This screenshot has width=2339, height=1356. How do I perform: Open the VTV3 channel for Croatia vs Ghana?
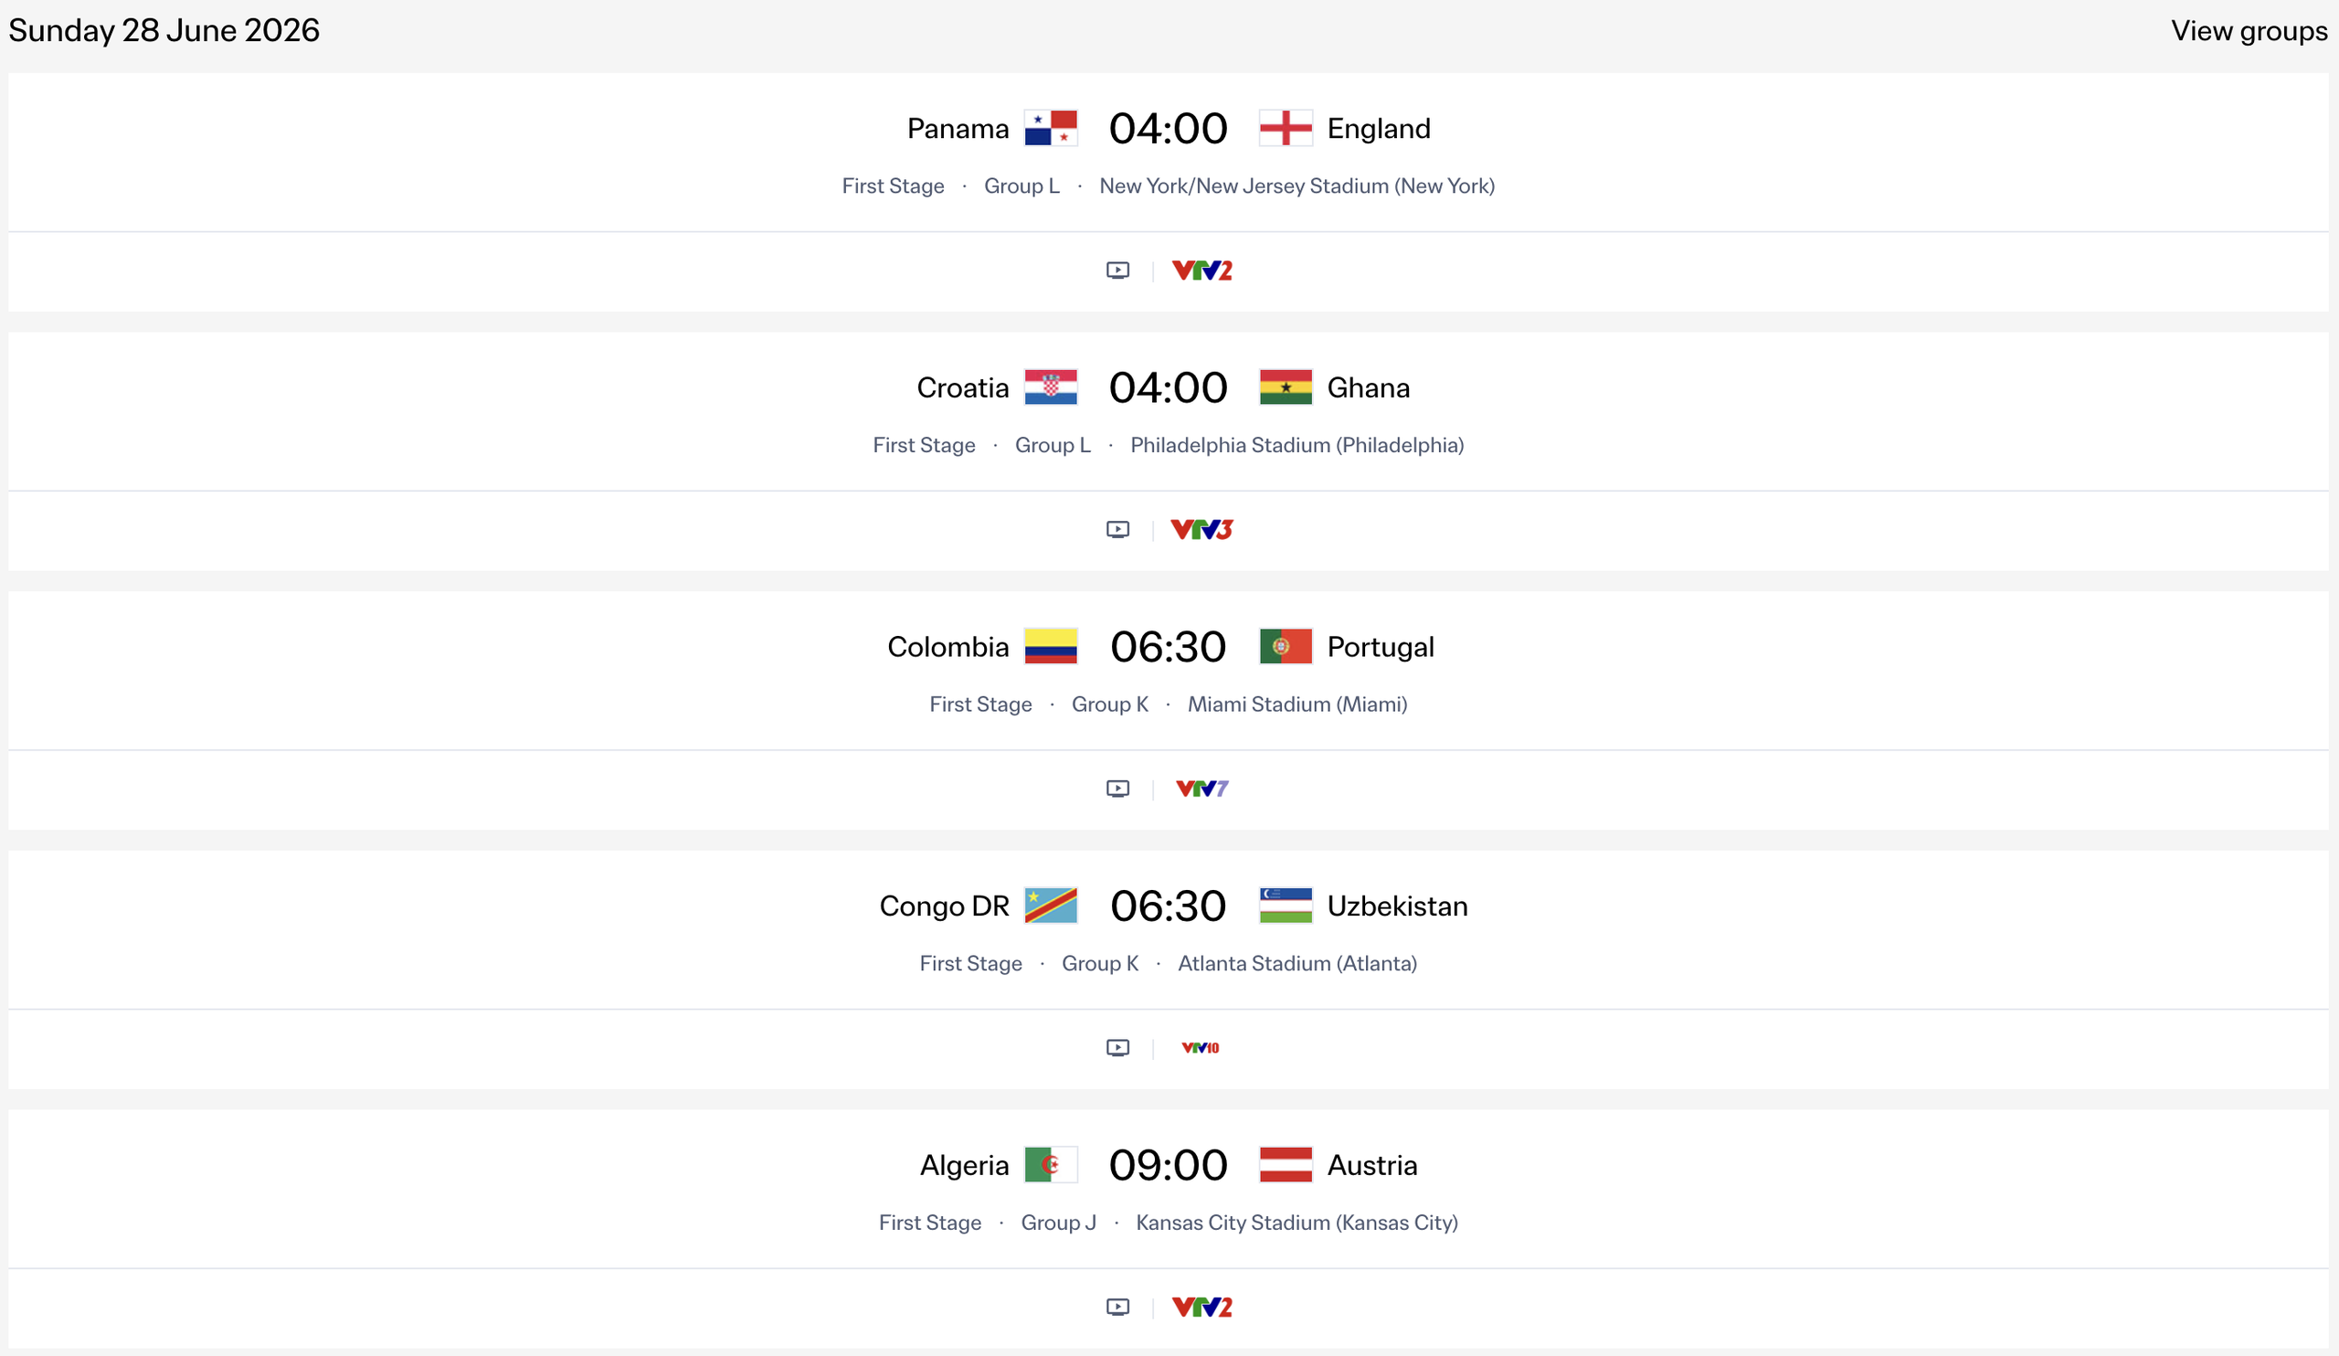(x=1202, y=529)
